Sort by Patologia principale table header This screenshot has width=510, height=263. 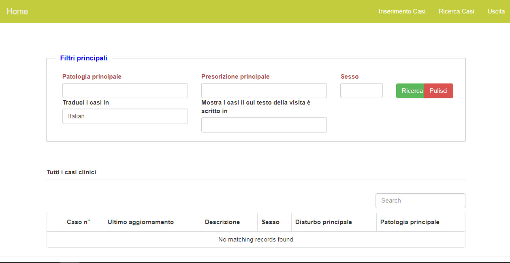[410, 222]
